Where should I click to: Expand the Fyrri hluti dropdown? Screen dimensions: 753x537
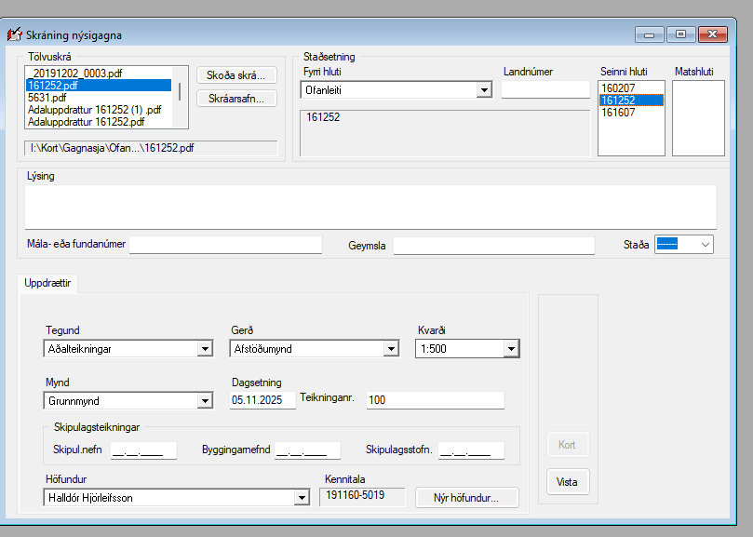[483, 90]
